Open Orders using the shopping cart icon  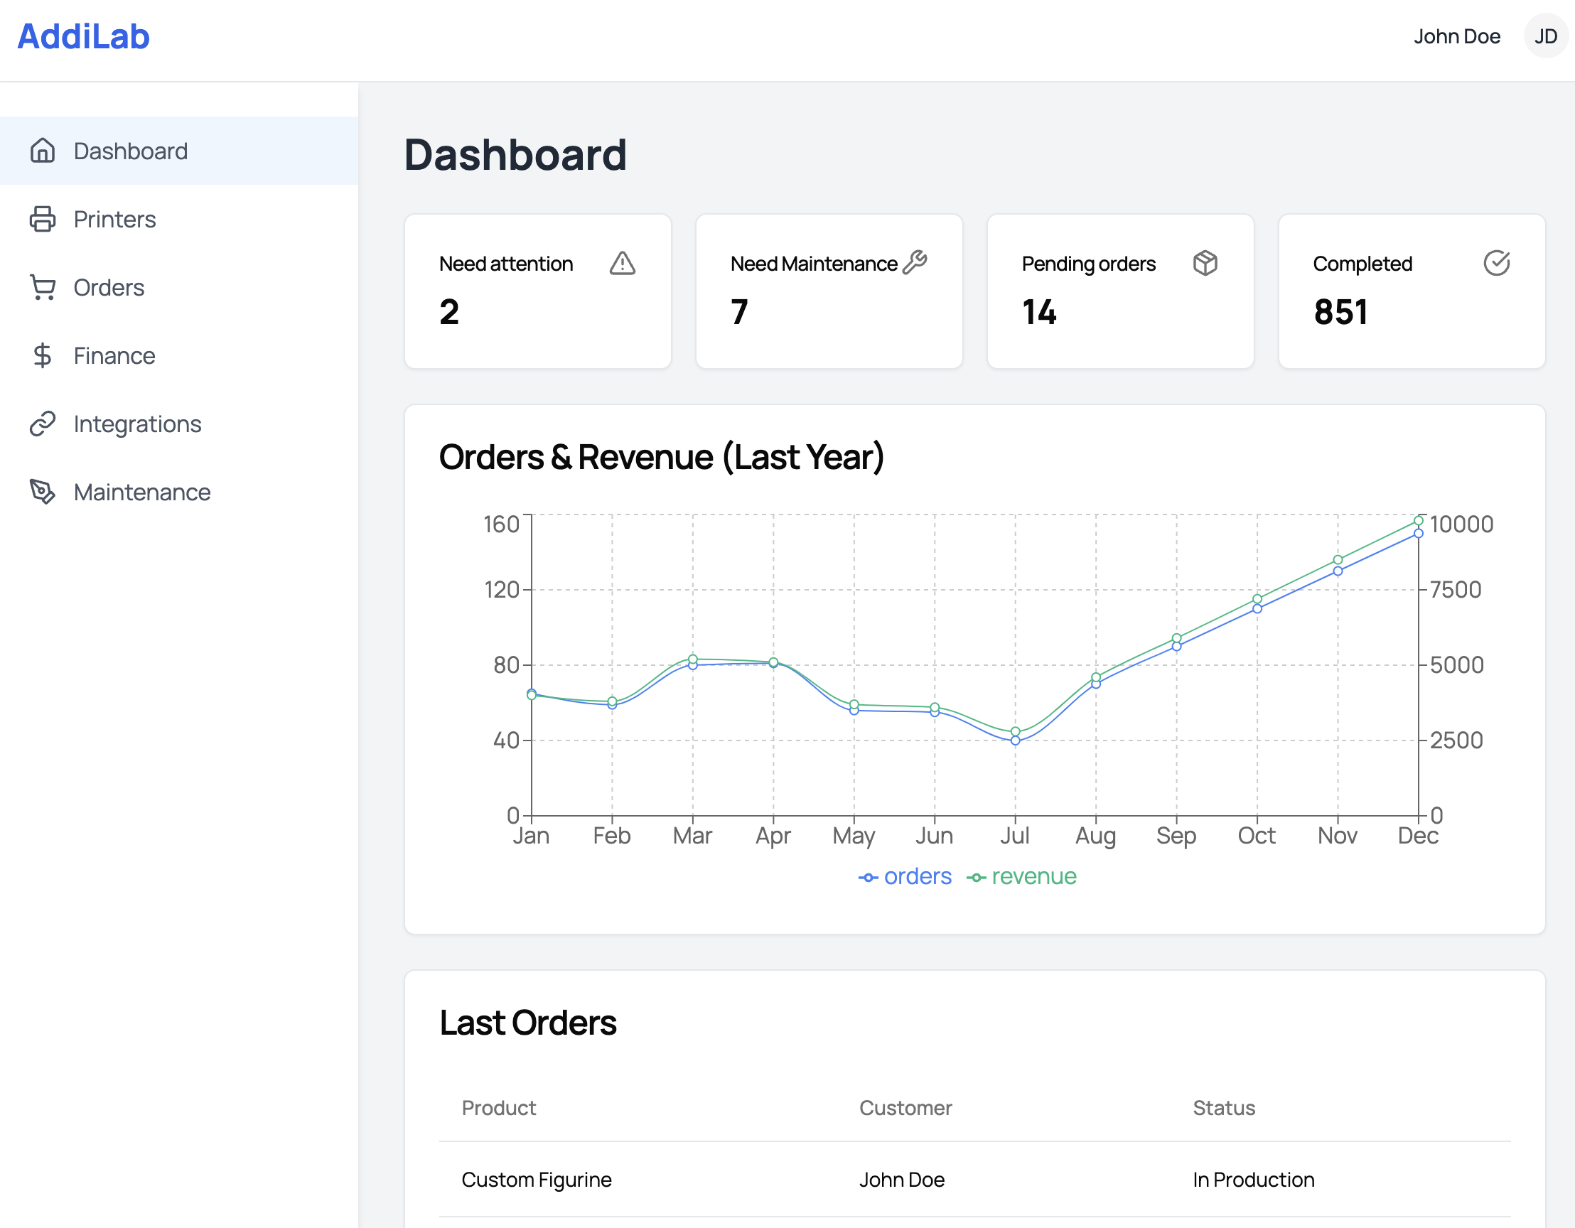coord(43,287)
